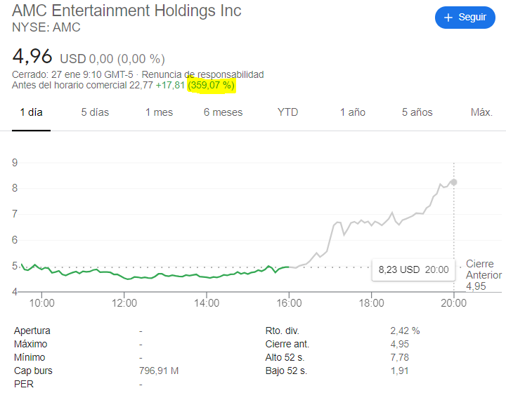Switch to the 5 días tab
Viewport: 506px width, 400px height.
[95, 112]
